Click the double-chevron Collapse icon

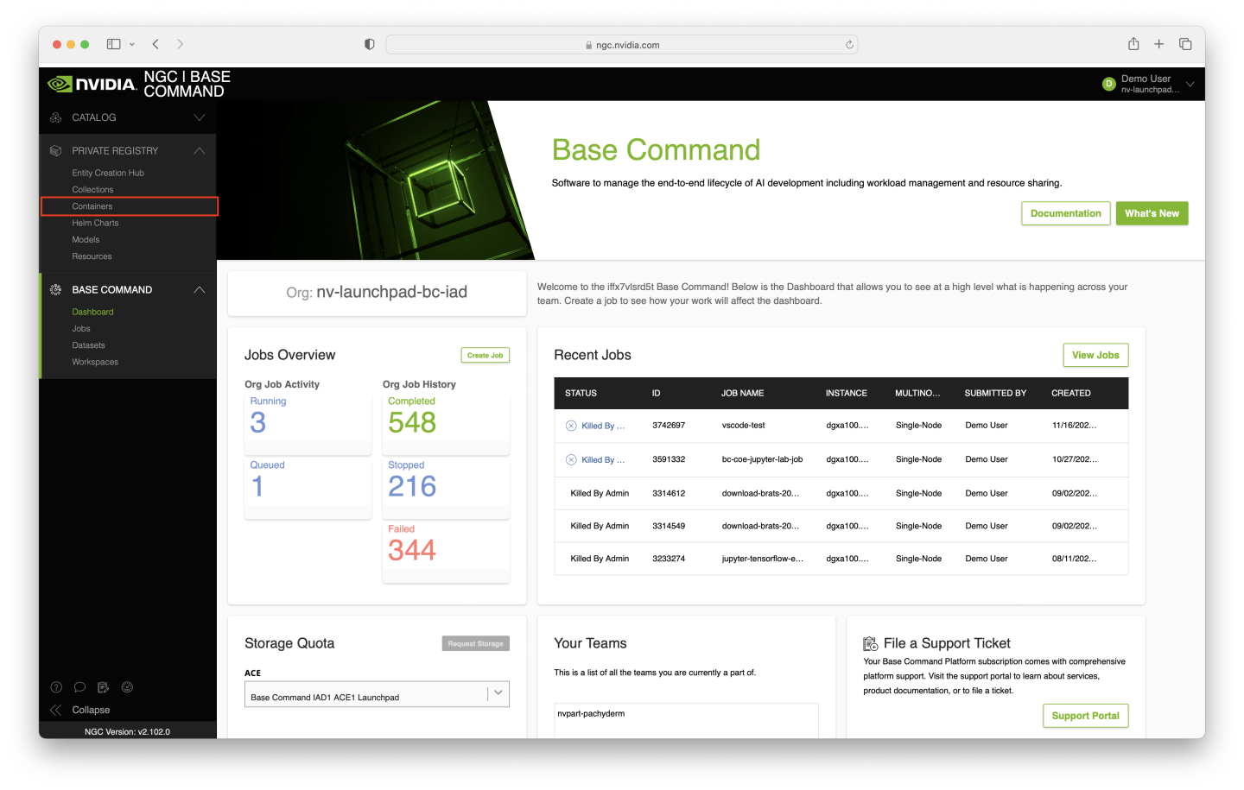pyautogui.click(x=56, y=710)
